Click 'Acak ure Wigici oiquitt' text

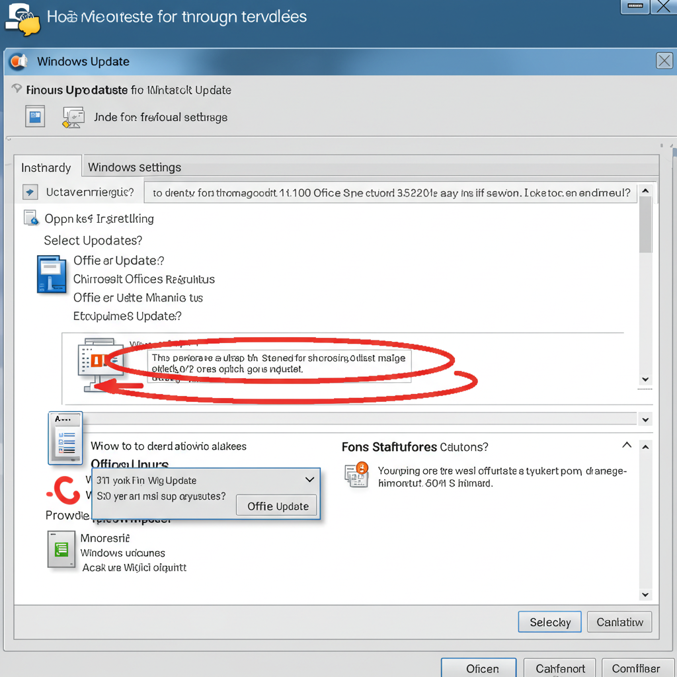point(134,568)
